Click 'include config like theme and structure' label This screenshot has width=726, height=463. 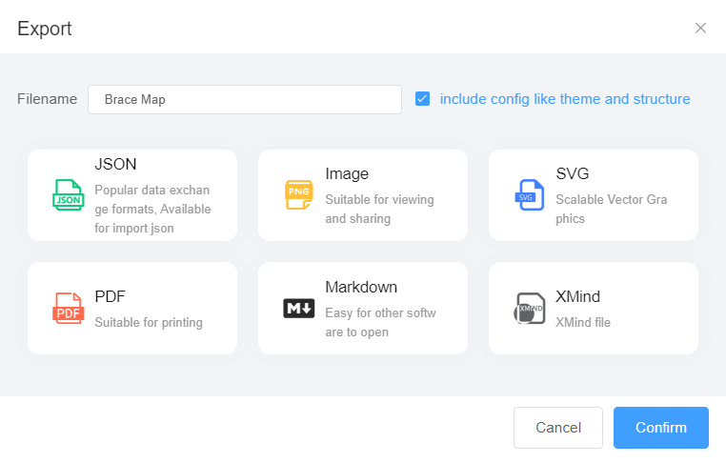click(x=565, y=99)
